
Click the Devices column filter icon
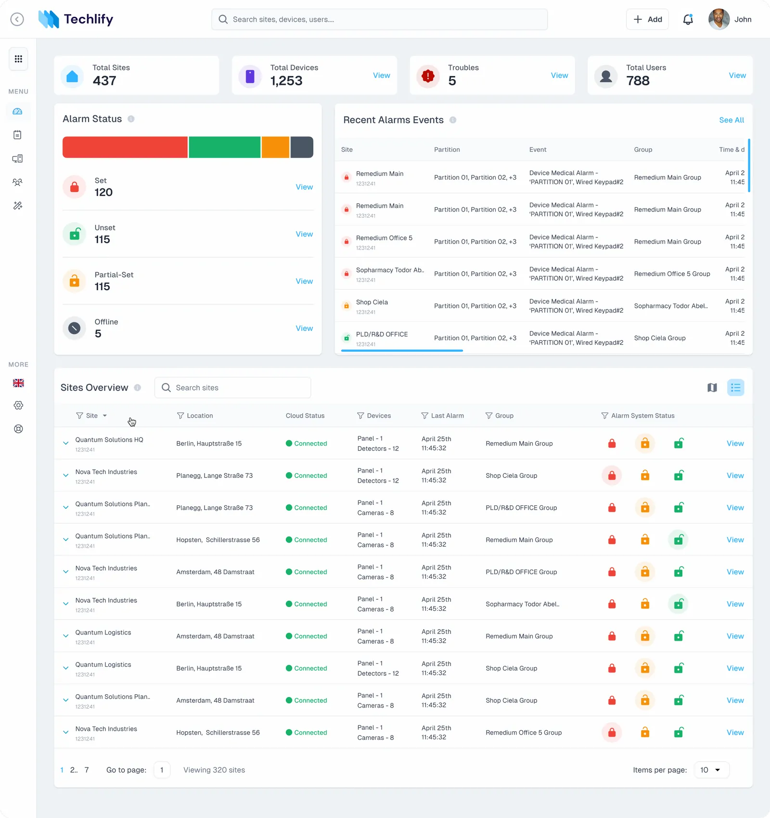coord(360,416)
